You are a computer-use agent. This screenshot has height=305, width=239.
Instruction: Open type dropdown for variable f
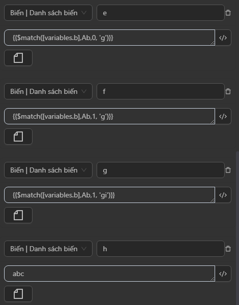[48, 91]
